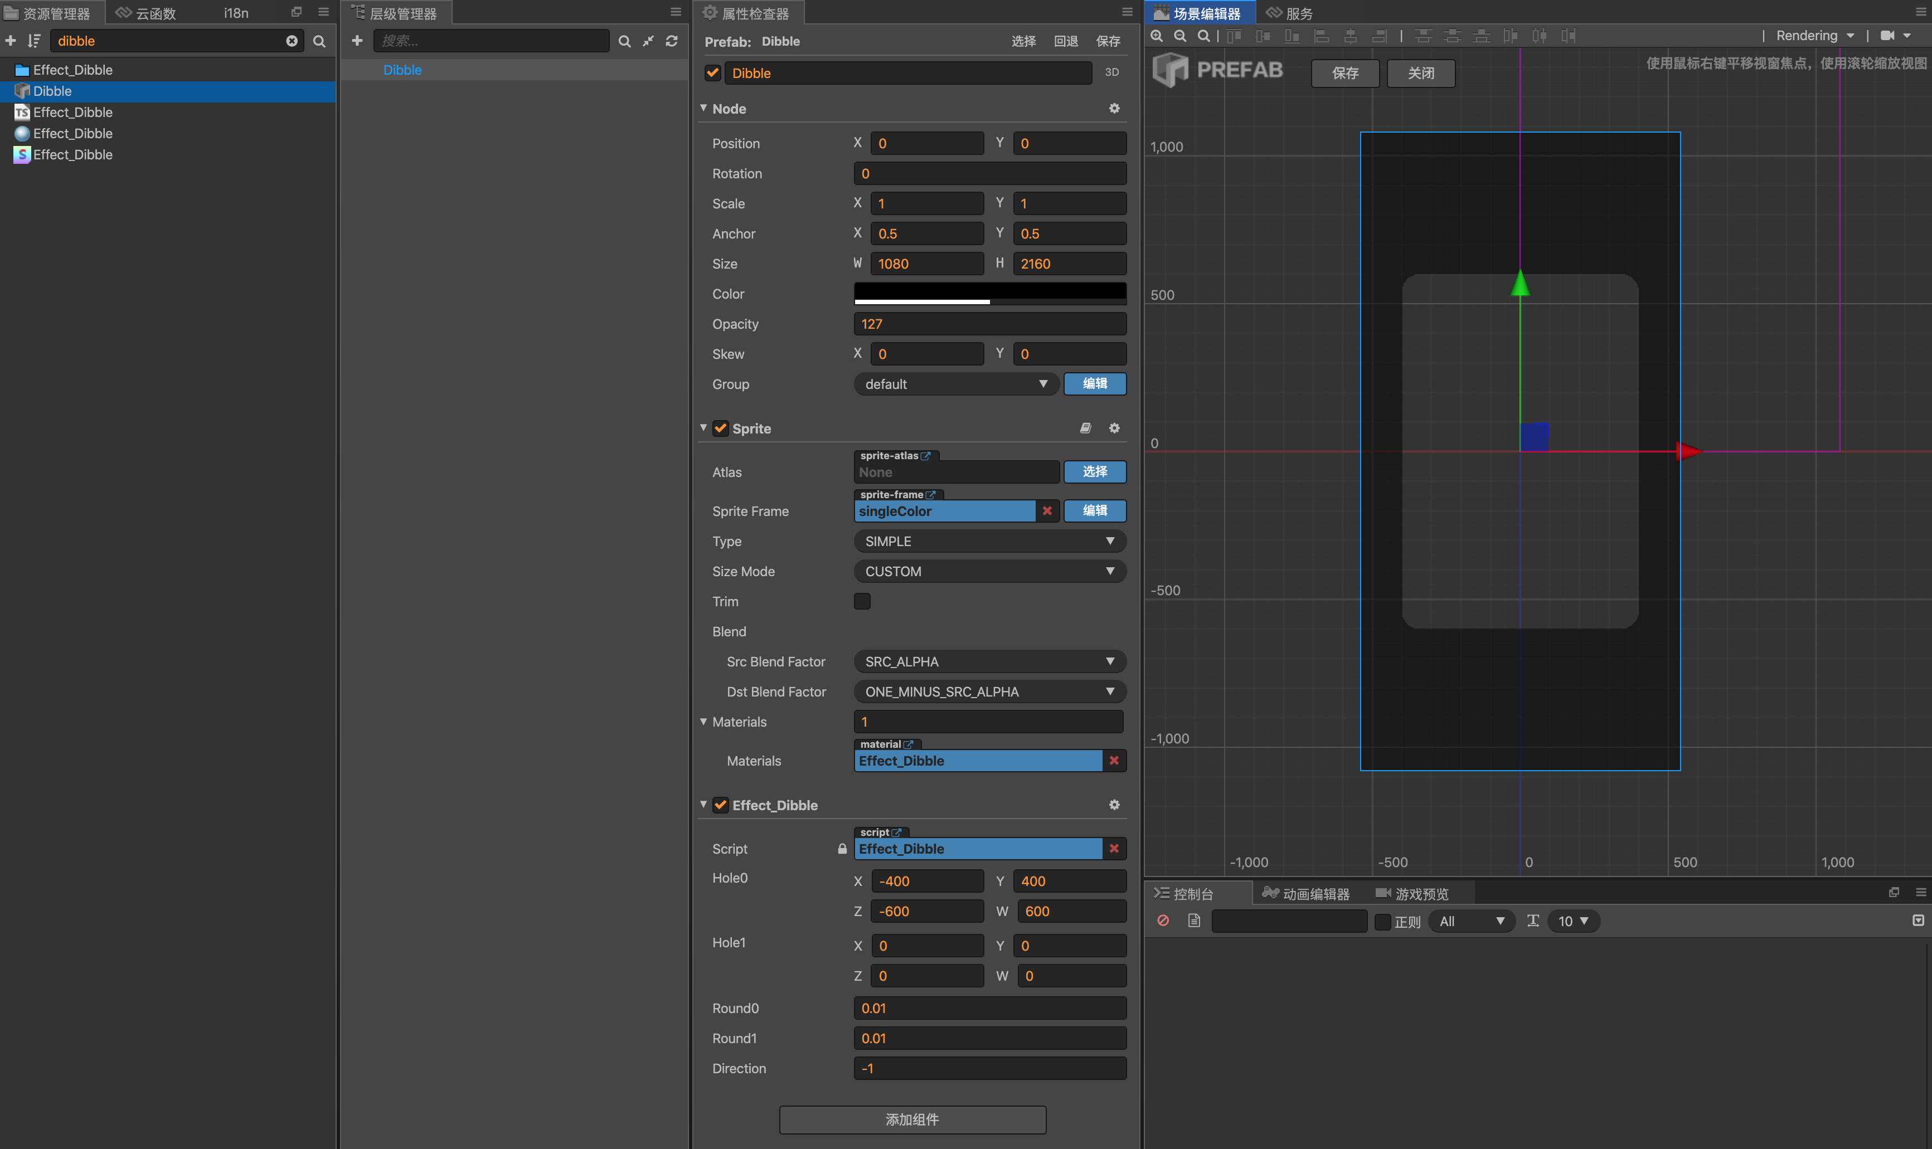This screenshot has height=1149, width=1932.
Task: Remove the Effect_Dibble material reference
Action: [x=1114, y=760]
